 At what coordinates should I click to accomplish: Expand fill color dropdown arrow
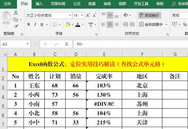(x=73, y=25)
